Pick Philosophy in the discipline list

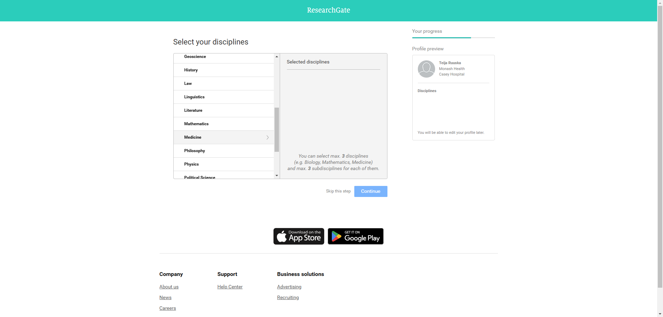(x=224, y=151)
